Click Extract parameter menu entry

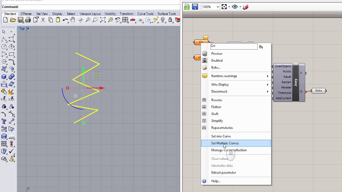click(223, 173)
